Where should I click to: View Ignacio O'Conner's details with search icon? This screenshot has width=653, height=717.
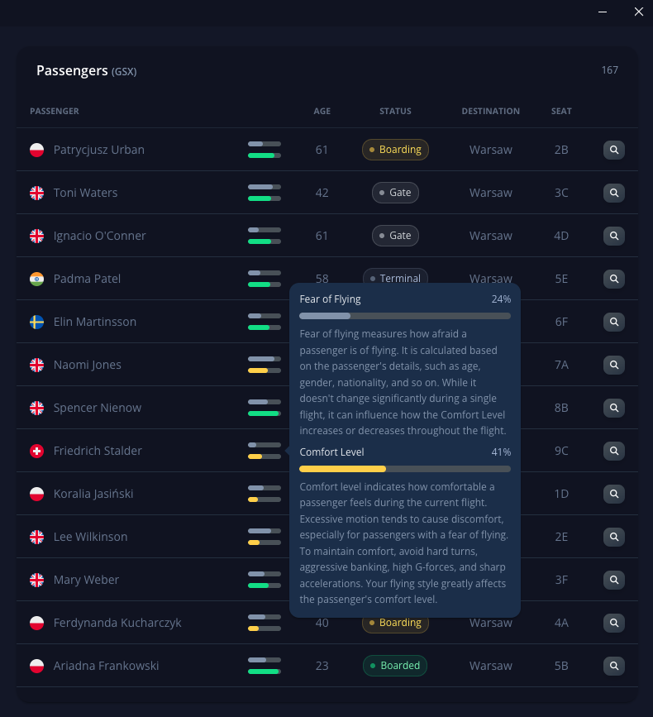[x=613, y=236]
